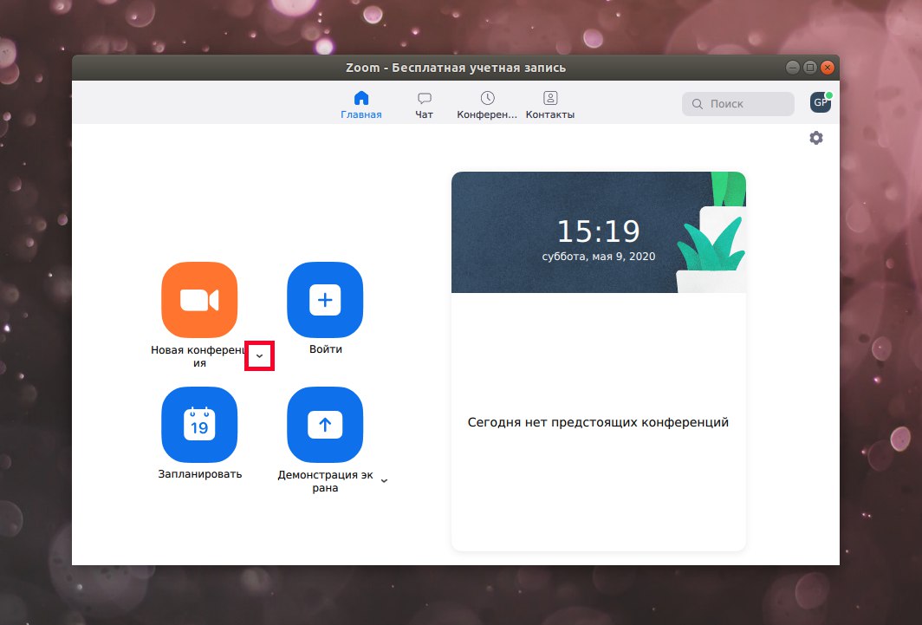This screenshot has width=922, height=625.
Task: Click the Демонстрация экрана arrow icon
Action: 325,425
